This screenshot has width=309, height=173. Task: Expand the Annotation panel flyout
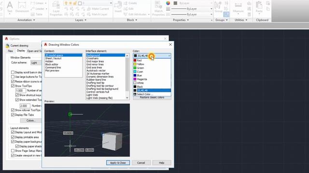(26, 20)
